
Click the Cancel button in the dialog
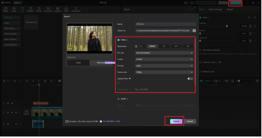pos(190,121)
